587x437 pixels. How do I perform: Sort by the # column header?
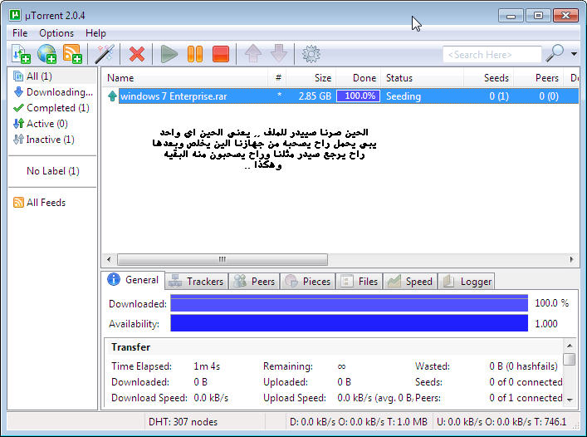[x=277, y=78]
